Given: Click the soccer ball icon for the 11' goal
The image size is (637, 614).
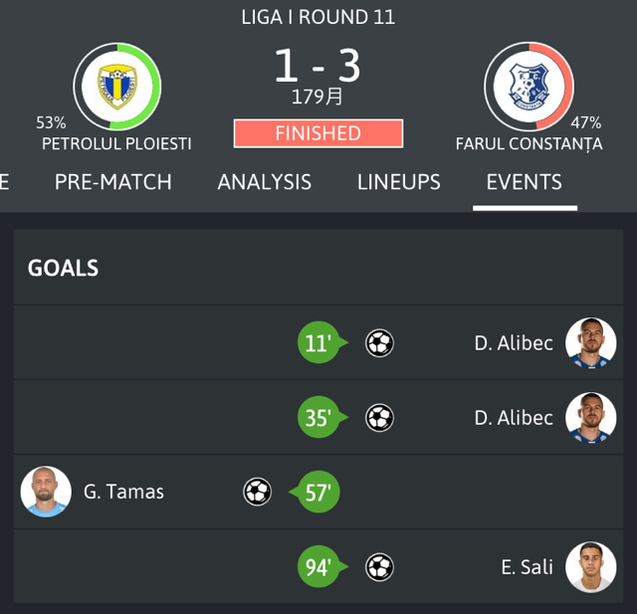Looking at the screenshot, I should pyautogui.click(x=379, y=343).
